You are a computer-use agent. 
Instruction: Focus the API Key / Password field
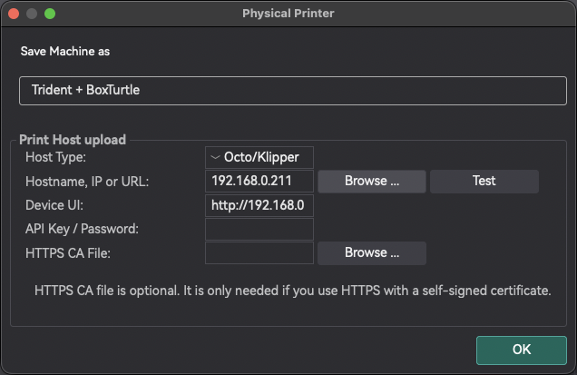pos(259,229)
